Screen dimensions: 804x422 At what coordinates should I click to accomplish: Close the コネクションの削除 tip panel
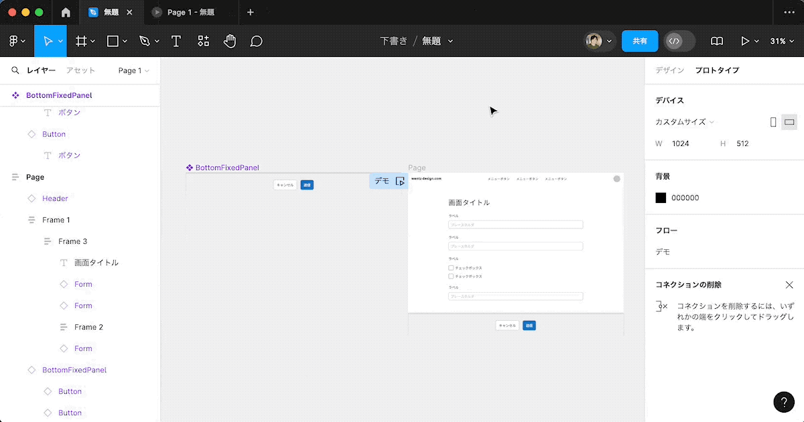(x=789, y=285)
